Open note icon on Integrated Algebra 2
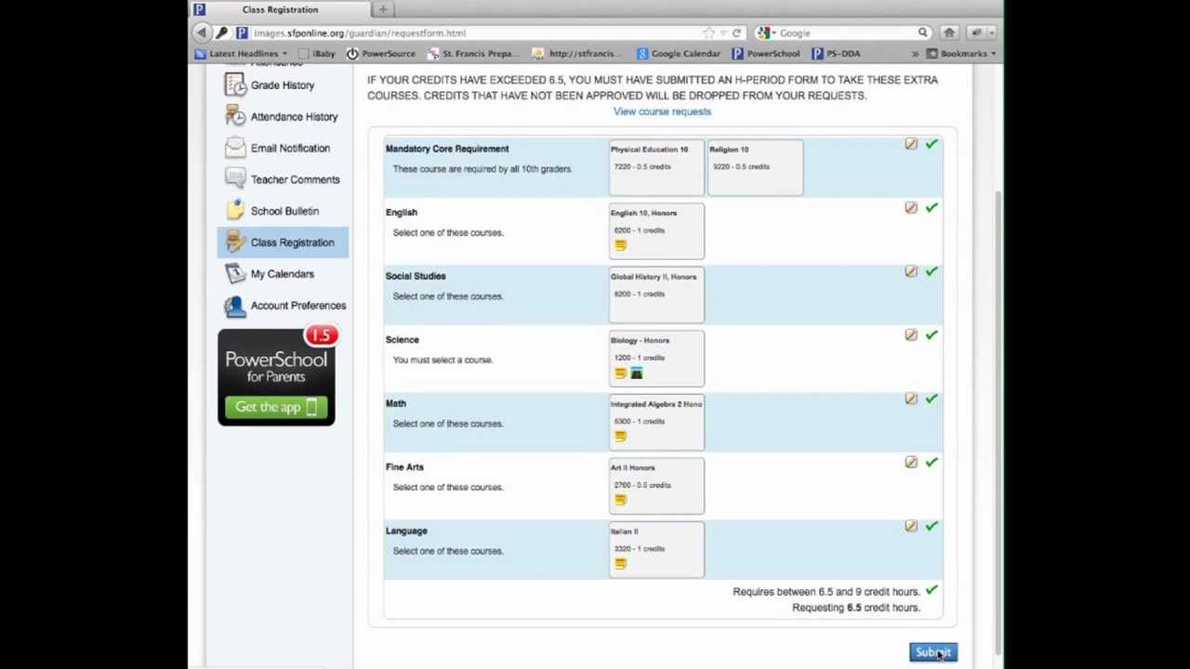 620,436
